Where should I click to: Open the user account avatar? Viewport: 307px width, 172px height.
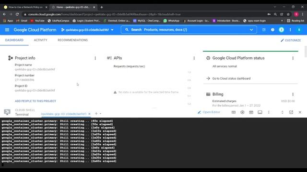(x=299, y=30)
